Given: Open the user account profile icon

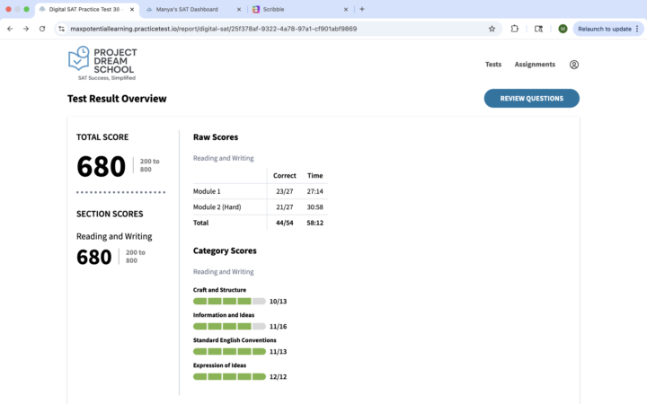Looking at the screenshot, I should (574, 65).
